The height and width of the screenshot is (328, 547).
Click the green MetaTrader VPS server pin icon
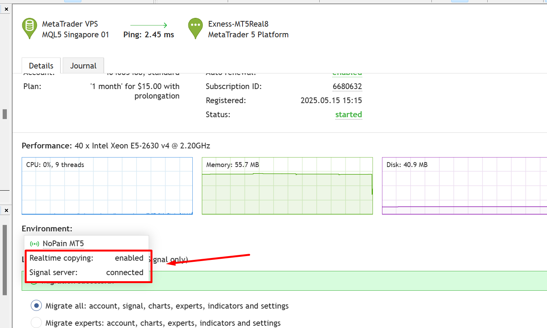point(29,29)
